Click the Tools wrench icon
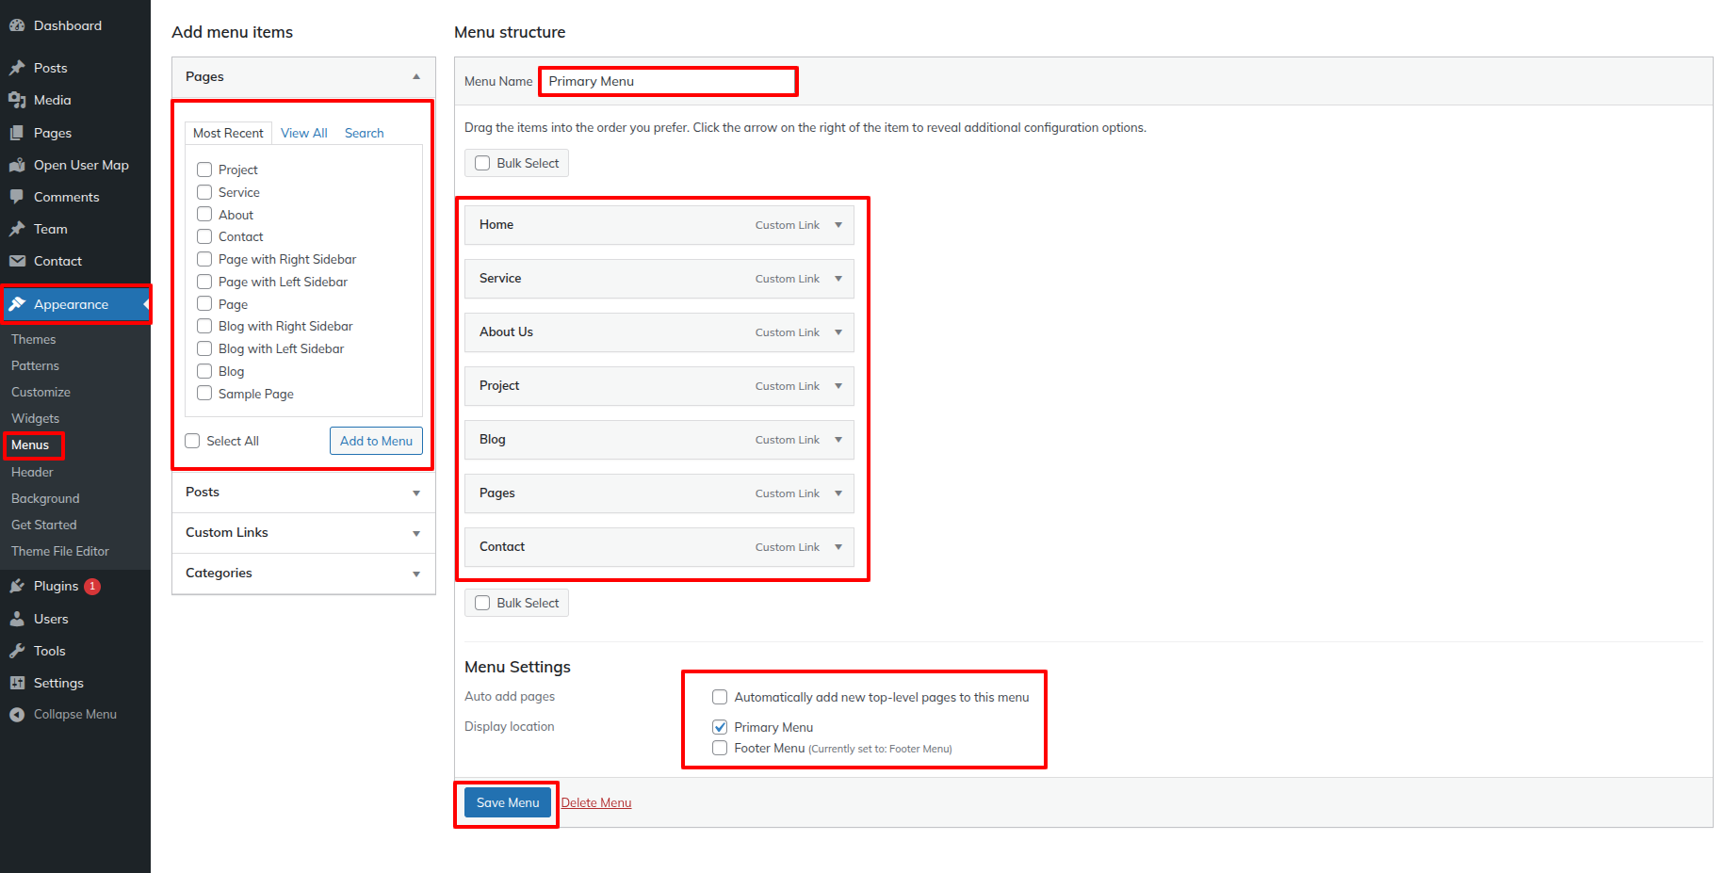The width and height of the screenshot is (1724, 873). coord(17,651)
